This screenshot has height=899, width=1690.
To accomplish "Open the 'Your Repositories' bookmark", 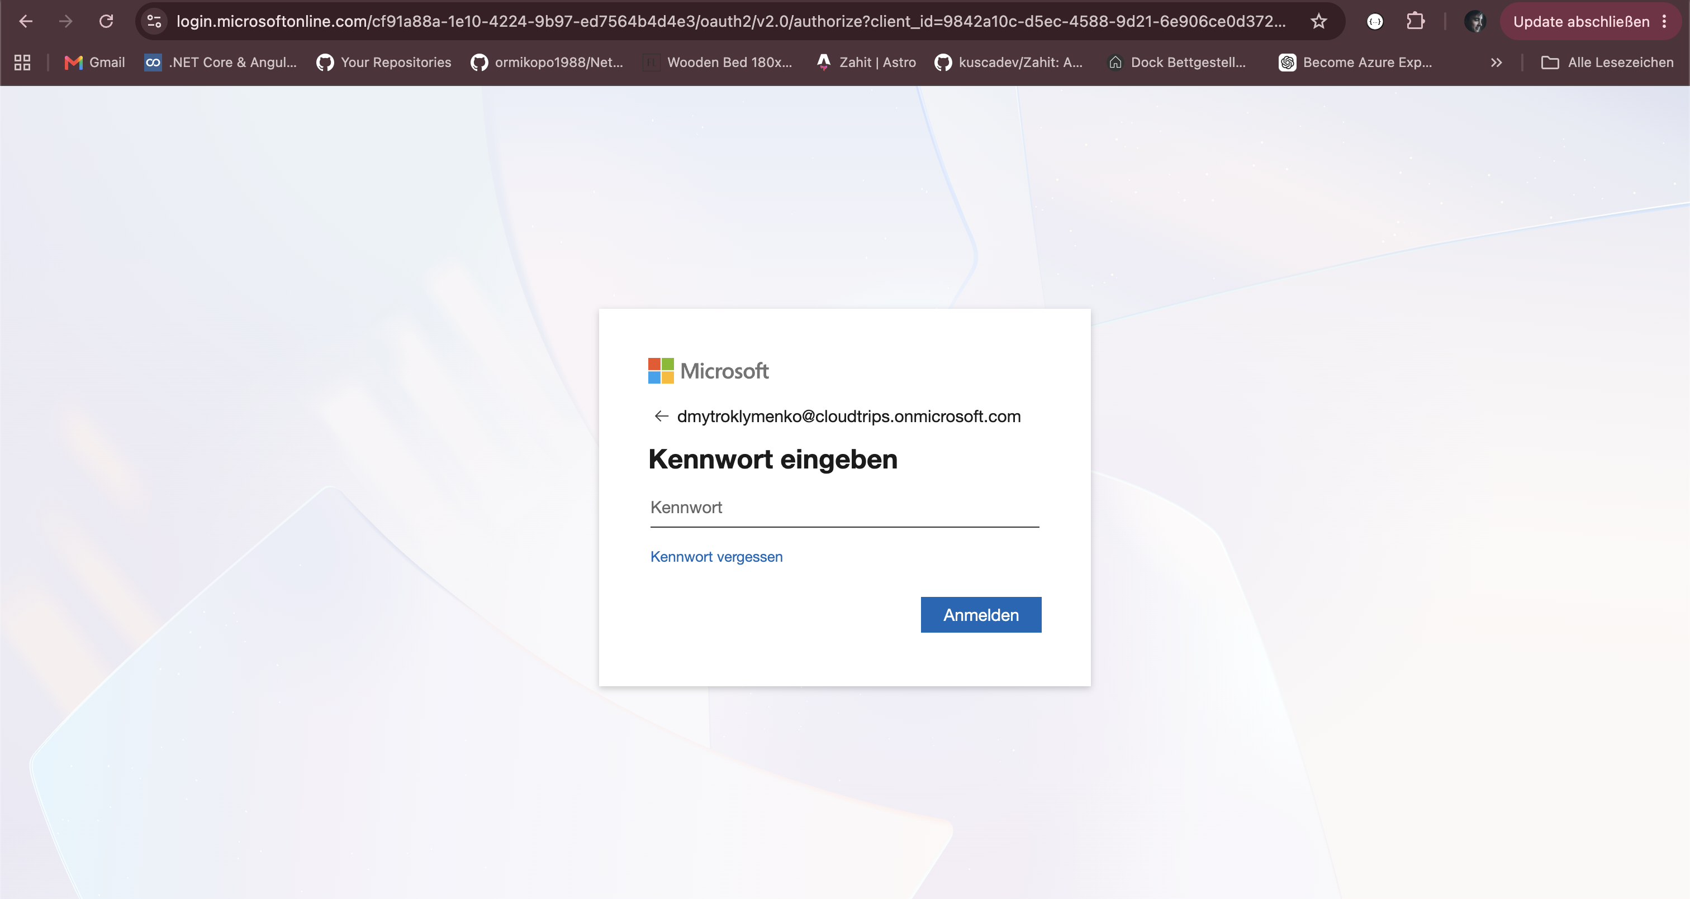I will (384, 63).
